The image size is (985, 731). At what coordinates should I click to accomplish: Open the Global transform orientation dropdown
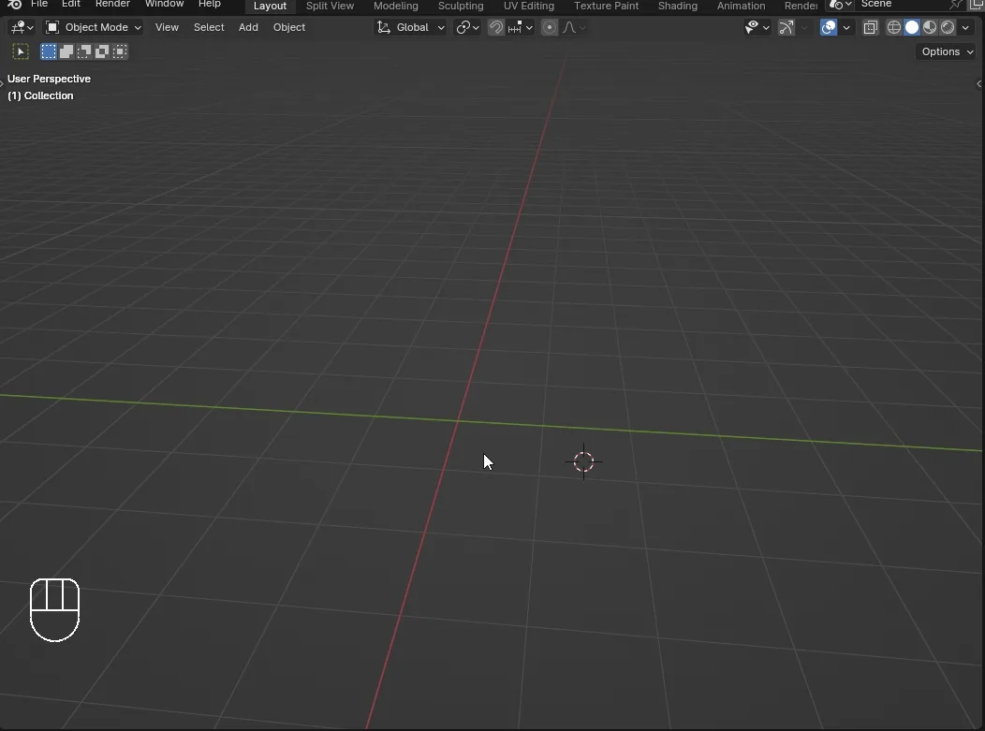[x=410, y=27]
